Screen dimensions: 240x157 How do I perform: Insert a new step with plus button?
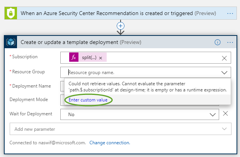121,26
